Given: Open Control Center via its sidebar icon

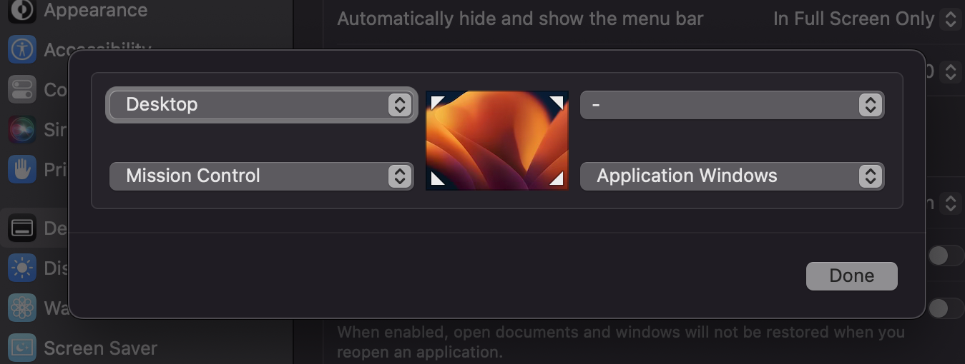Looking at the screenshot, I should (22, 89).
